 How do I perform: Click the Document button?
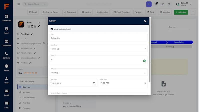click(70, 12)
